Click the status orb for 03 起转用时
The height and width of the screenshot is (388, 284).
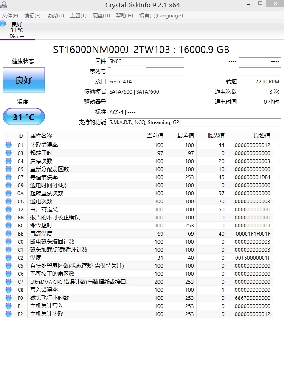(8, 153)
